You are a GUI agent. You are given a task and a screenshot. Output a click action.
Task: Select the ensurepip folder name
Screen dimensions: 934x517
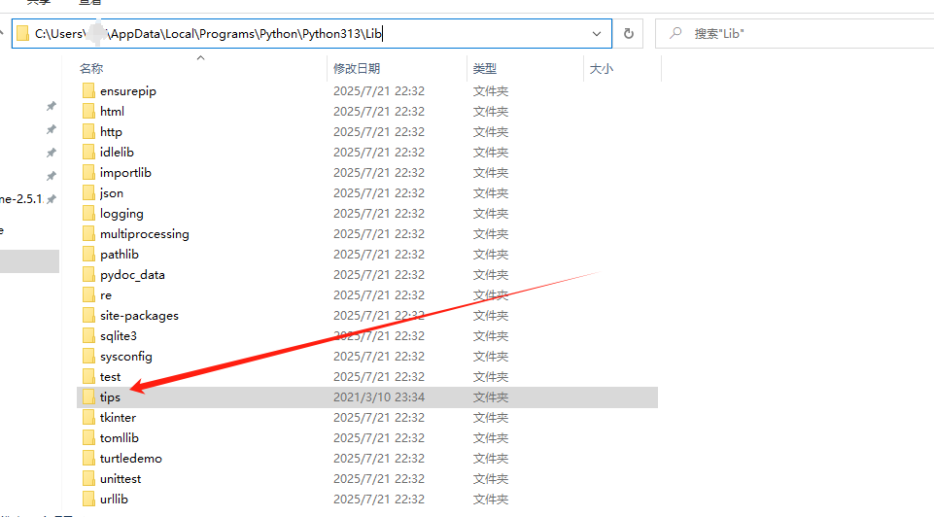point(128,91)
